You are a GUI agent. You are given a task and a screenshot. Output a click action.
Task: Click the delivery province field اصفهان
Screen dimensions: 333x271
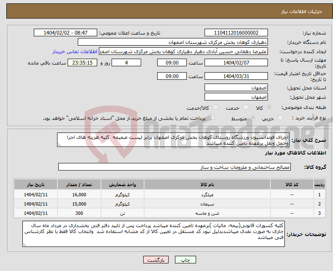click(x=236, y=87)
